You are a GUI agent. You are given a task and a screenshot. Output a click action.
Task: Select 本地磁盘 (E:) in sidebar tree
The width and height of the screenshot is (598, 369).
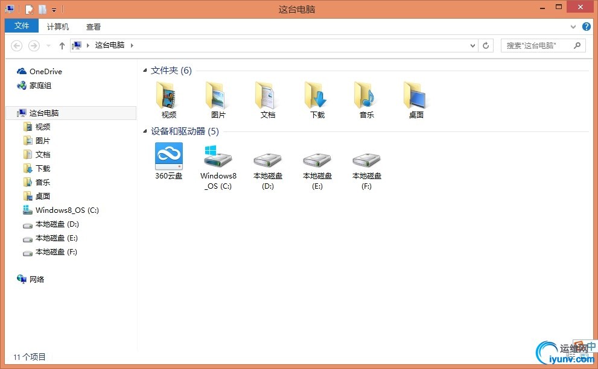point(50,238)
